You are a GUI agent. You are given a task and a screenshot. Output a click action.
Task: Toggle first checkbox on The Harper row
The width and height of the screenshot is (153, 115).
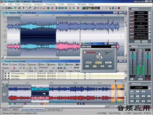[85, 76]
